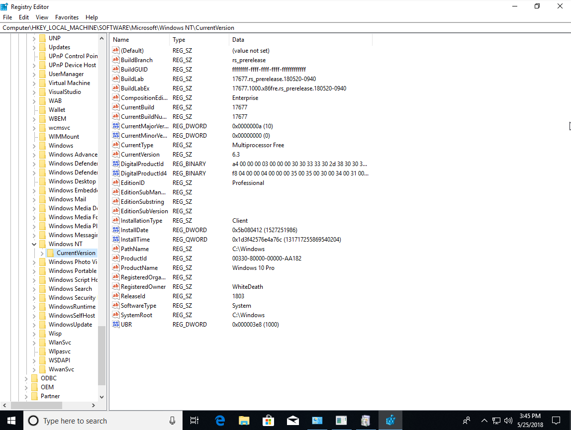Click the "Windows 10 Pro" data cell
This screenshot has width=571, height=430.
pos(254,267)
